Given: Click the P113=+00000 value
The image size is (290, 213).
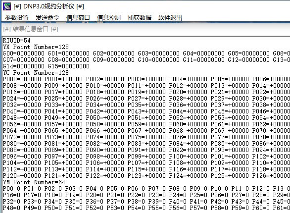Looking at the screenshot, I should pos(63,169).
